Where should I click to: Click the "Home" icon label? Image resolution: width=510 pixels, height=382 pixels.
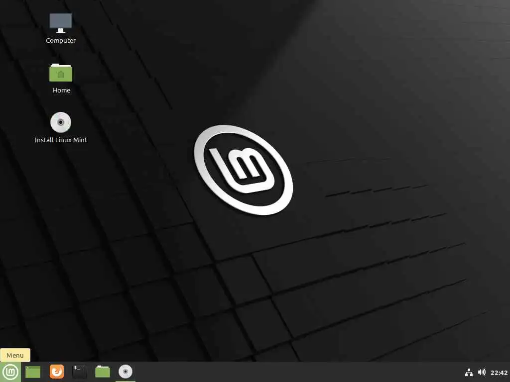61,91
